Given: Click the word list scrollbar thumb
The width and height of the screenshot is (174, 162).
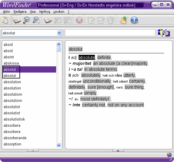Looking at the screenshot, I should tap(58, 49).
